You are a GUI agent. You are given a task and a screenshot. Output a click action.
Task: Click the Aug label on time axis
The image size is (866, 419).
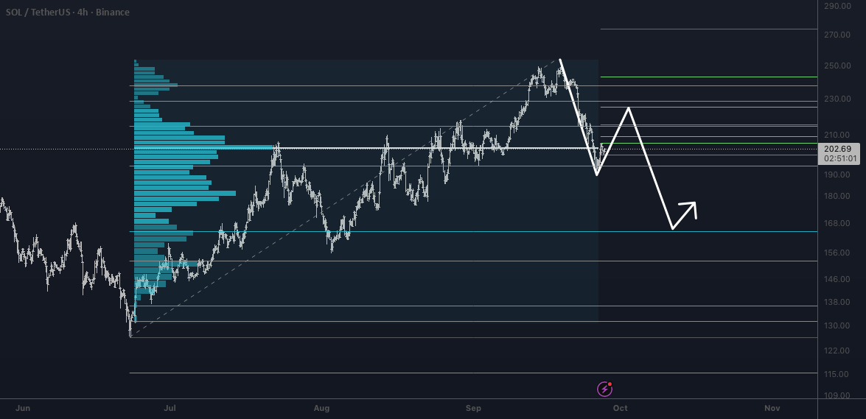(321, 408)
